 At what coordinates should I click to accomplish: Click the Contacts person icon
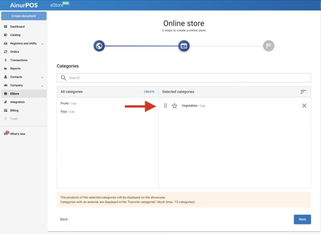coord(6,77)
